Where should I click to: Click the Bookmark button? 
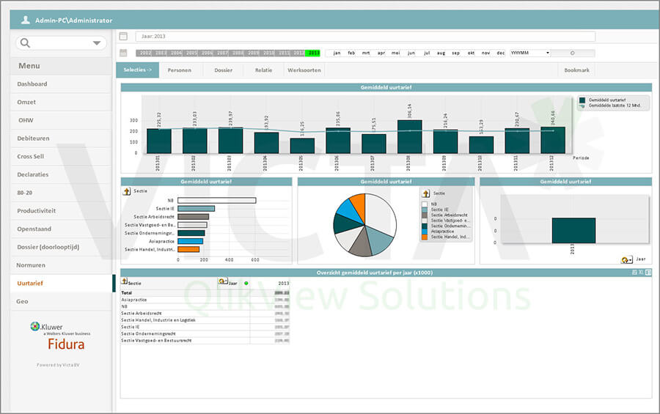576,70
